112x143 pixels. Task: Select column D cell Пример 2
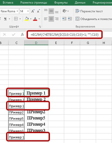click(36, 99)
